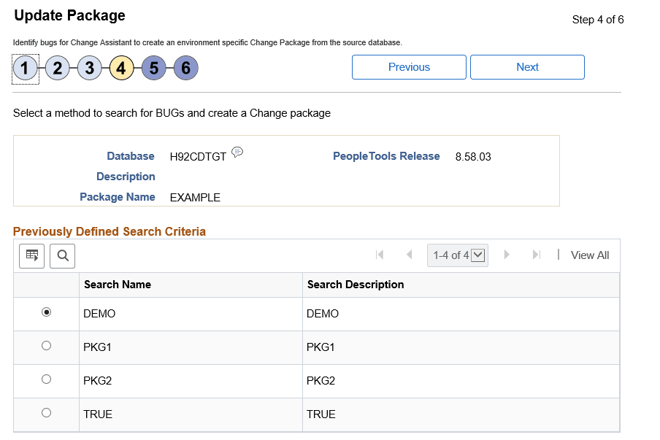Open the comment bubble beside H92CDTGT
The height and width of the screenshot is (440, 660).
tap(237, 151)
